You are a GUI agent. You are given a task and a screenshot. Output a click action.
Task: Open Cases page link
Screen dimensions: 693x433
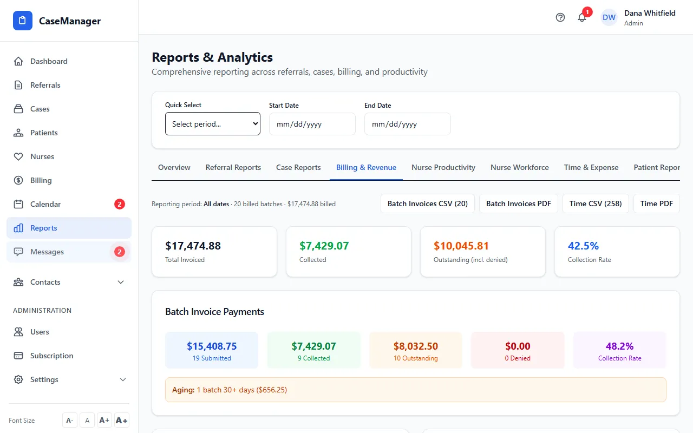click(69, 109)
